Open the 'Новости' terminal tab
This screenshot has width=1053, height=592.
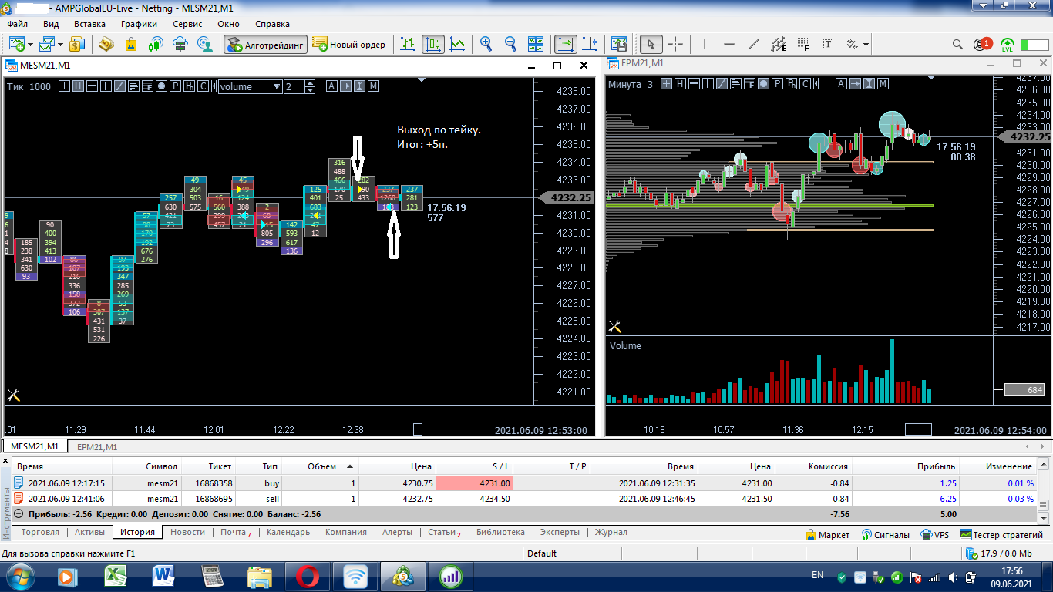coord(188,533)
